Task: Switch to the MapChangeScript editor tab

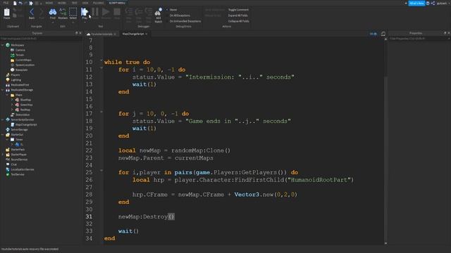Action: tap(133, 34)
